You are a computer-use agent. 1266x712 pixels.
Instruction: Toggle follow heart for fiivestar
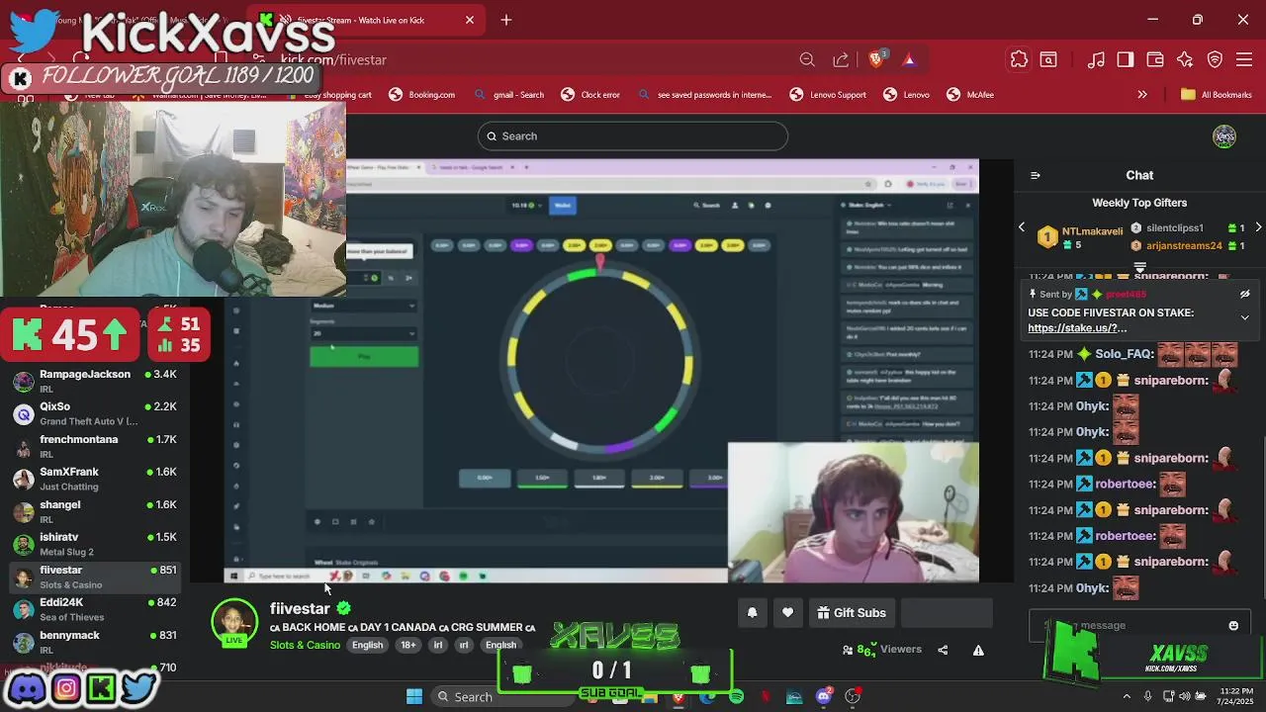[787, 613]
